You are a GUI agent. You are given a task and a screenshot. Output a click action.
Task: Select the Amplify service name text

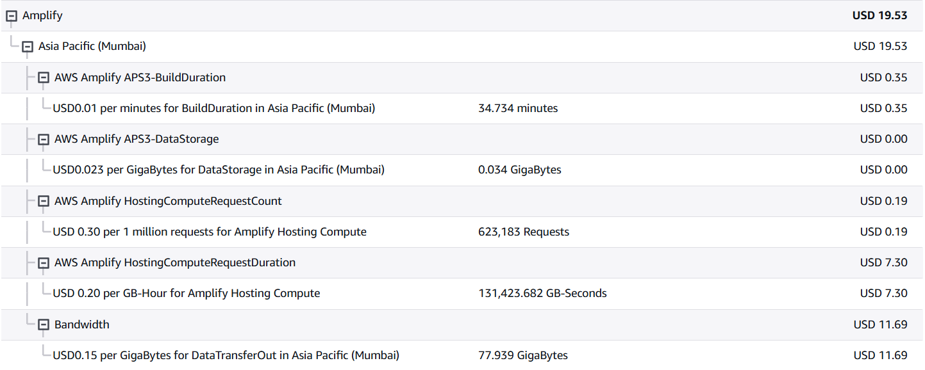coord(42,15)
